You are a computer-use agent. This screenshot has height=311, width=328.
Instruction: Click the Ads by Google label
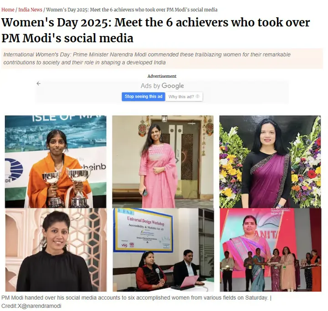tap(162, 86)
